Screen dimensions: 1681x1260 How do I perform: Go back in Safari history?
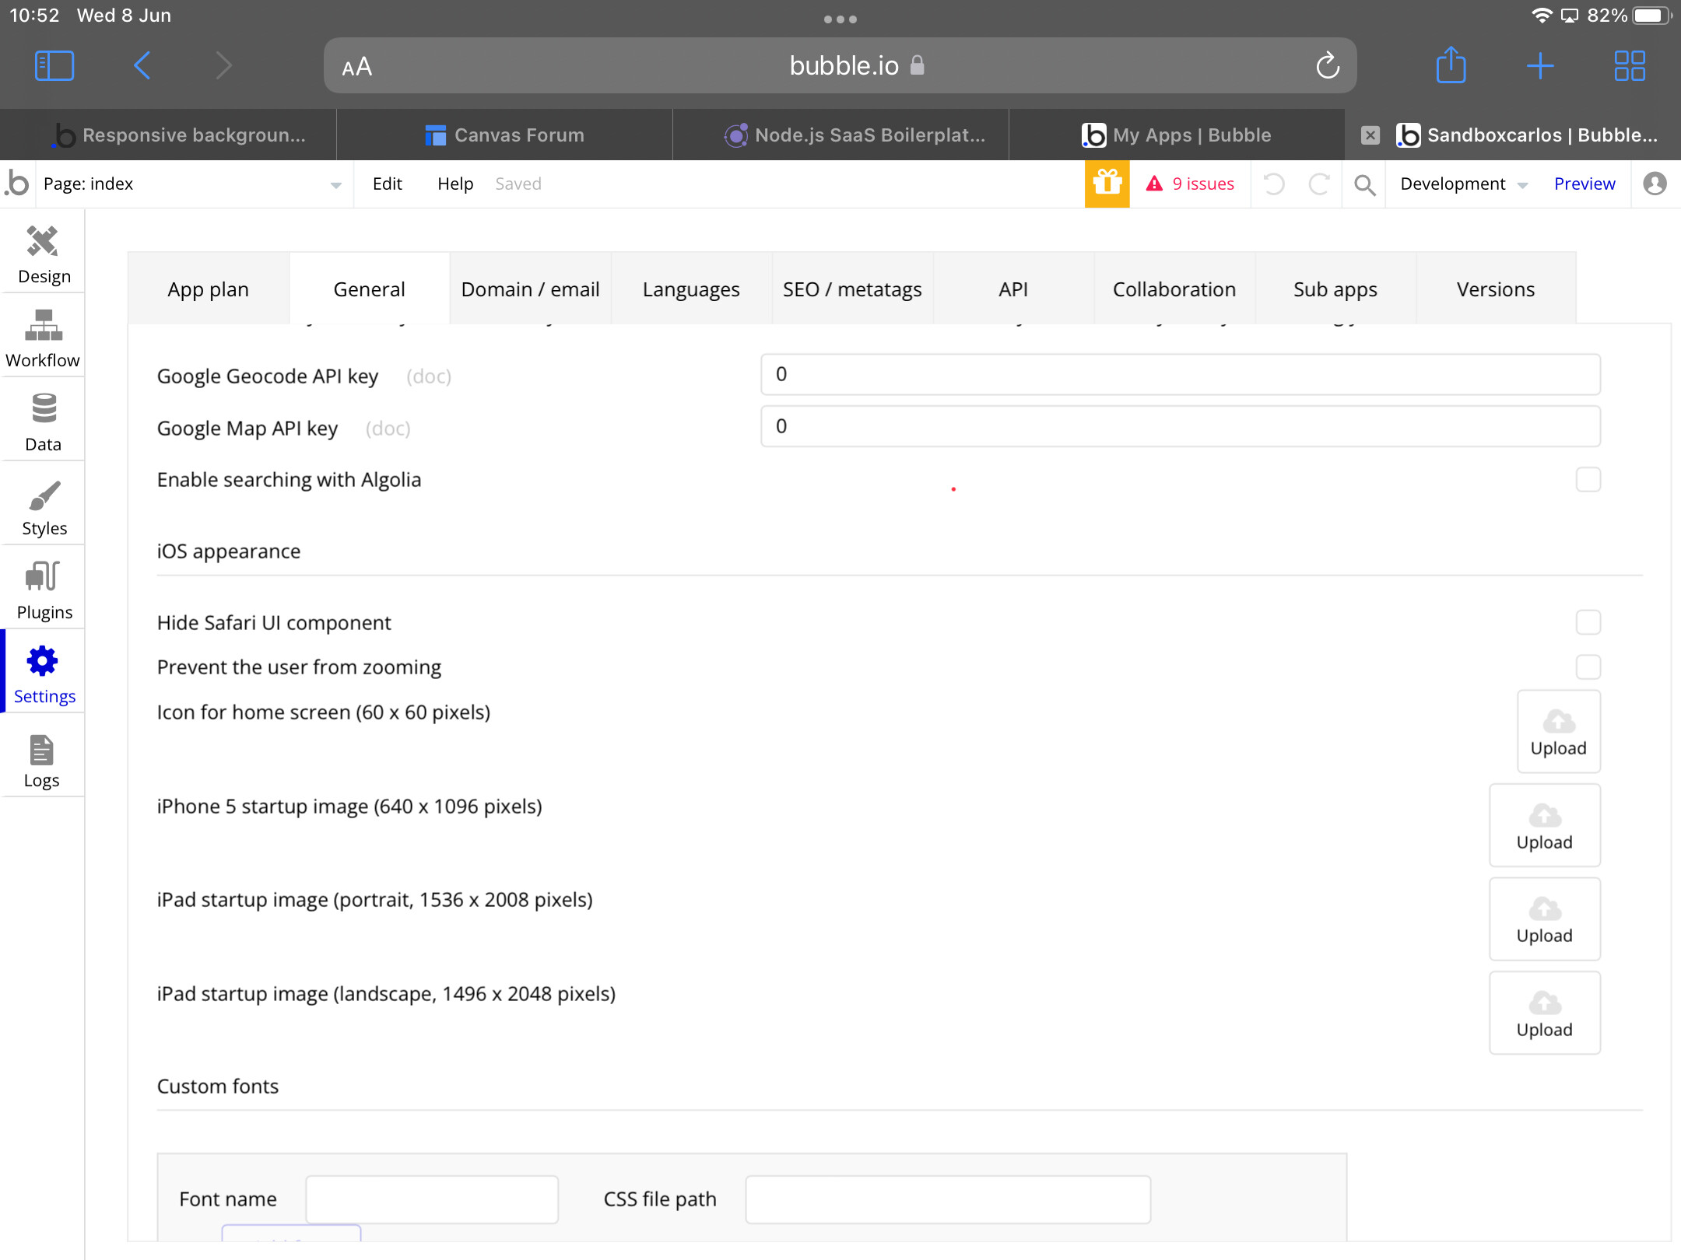[x=142, y=65]
